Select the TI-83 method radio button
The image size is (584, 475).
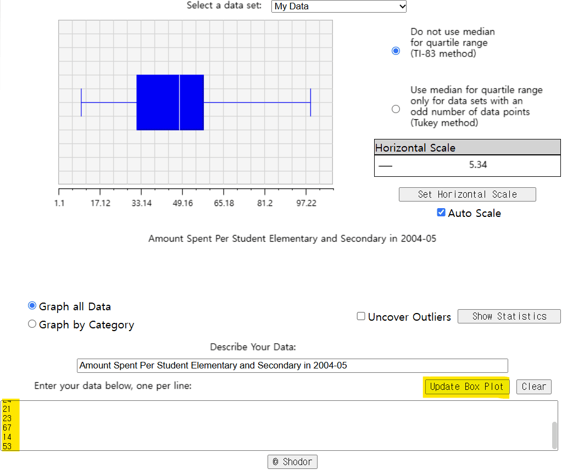coord(396,51)
